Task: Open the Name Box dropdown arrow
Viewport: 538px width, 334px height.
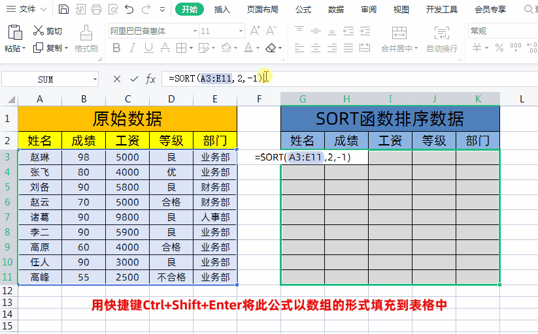Action: click(95, 80)
